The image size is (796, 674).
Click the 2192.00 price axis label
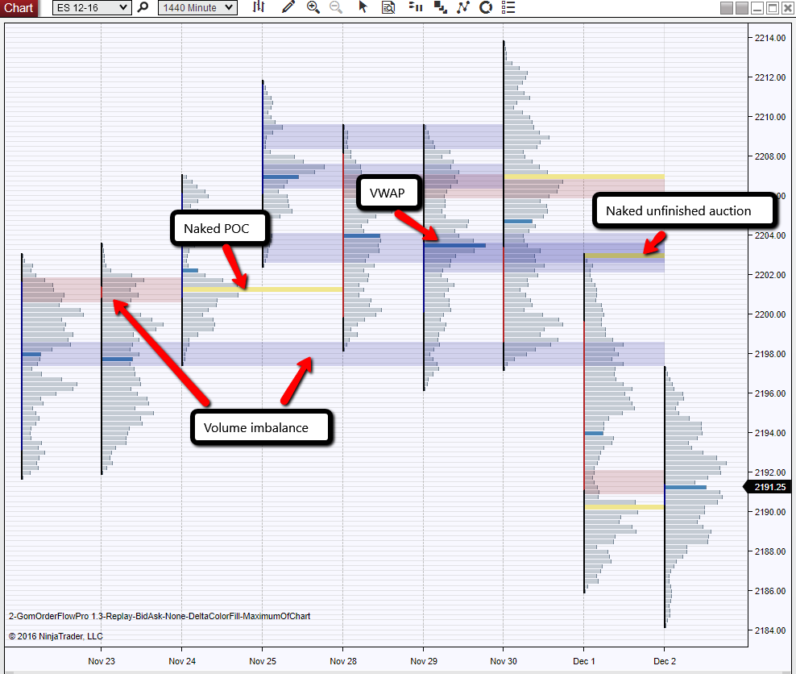(x=770, y=472)
